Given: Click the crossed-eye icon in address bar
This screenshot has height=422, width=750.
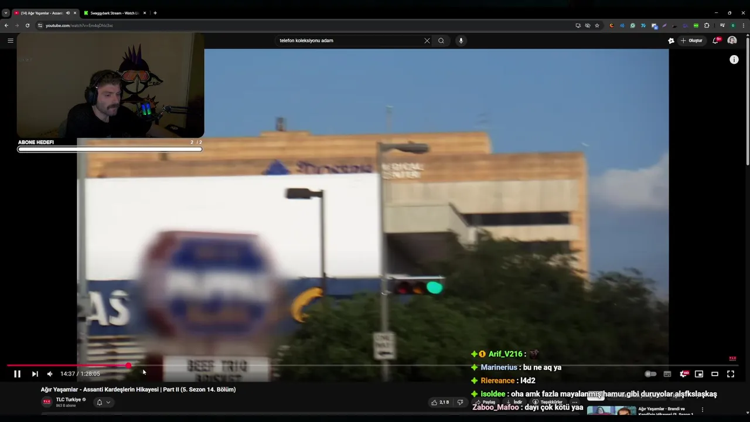Looking at the screenshot, I should pos(588,26).
